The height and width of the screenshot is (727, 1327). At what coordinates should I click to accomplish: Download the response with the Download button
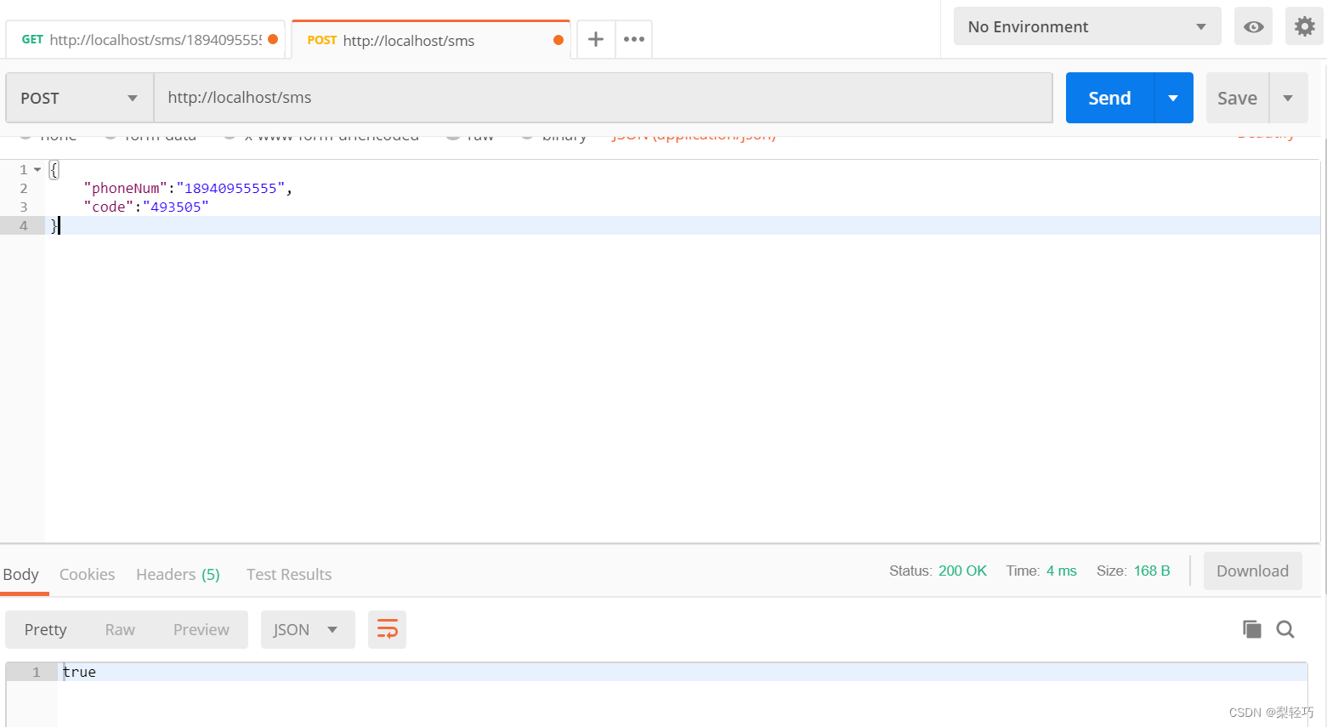click(x=1252, y=571)
